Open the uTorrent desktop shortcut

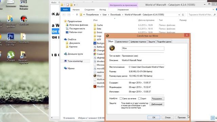11,56
